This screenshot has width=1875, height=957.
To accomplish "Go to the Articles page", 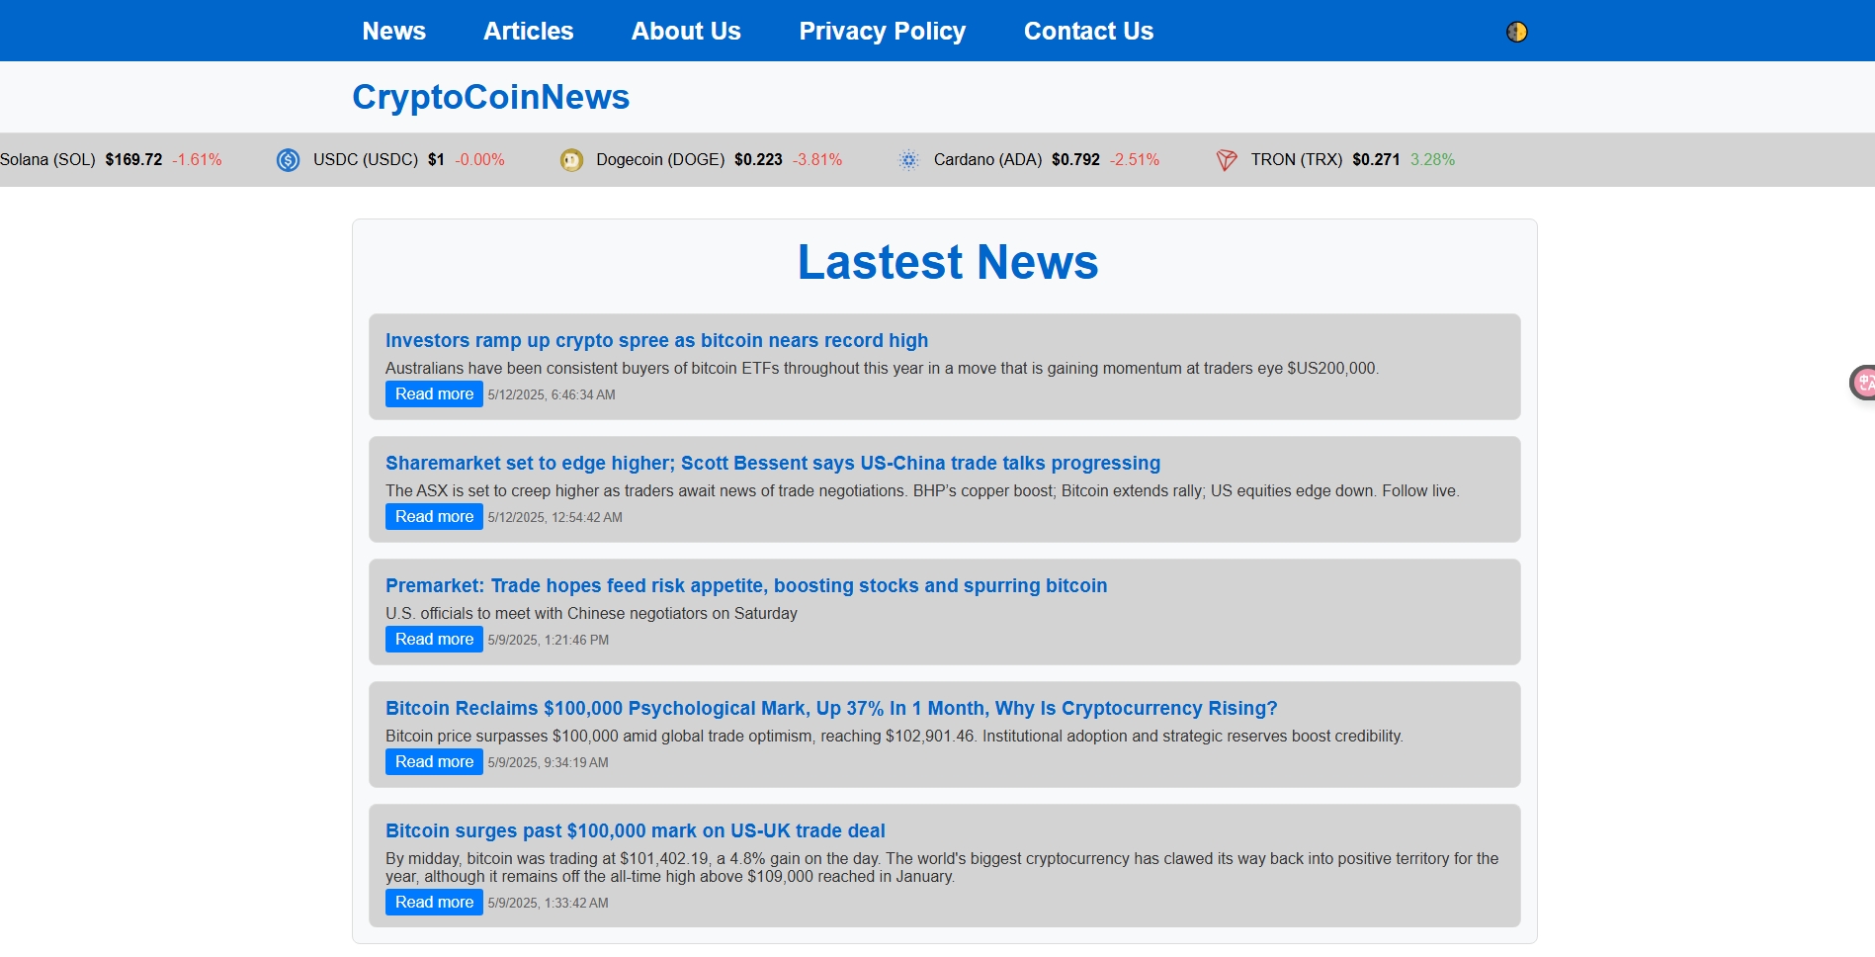I will coord(528,31).
